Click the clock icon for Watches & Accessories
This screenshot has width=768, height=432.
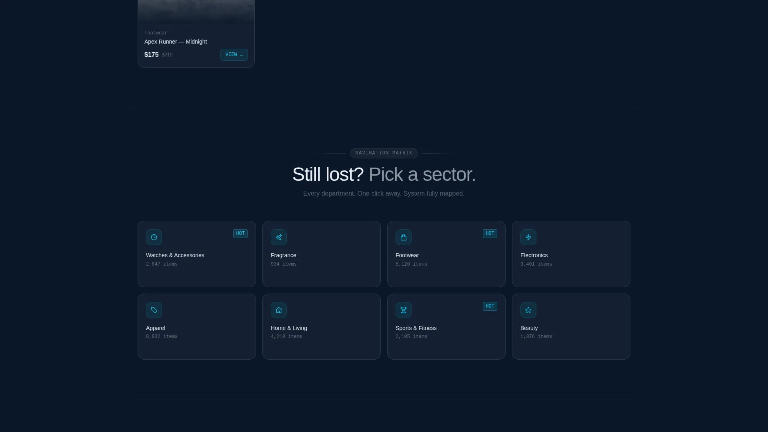point(154,237)
